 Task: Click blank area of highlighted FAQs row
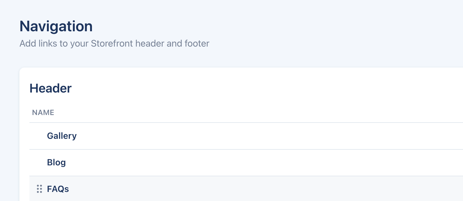[x=250, y=189]
